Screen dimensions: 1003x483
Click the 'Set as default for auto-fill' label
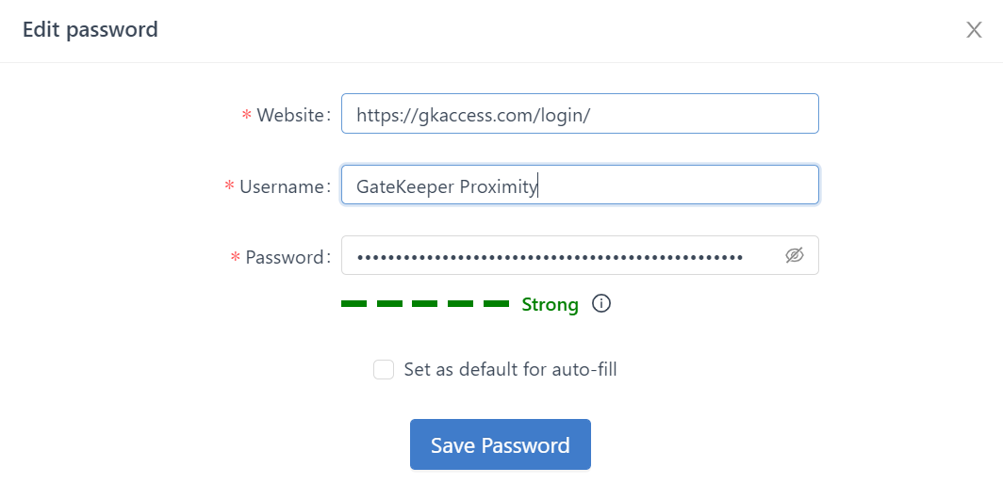(x=510, y=369)
